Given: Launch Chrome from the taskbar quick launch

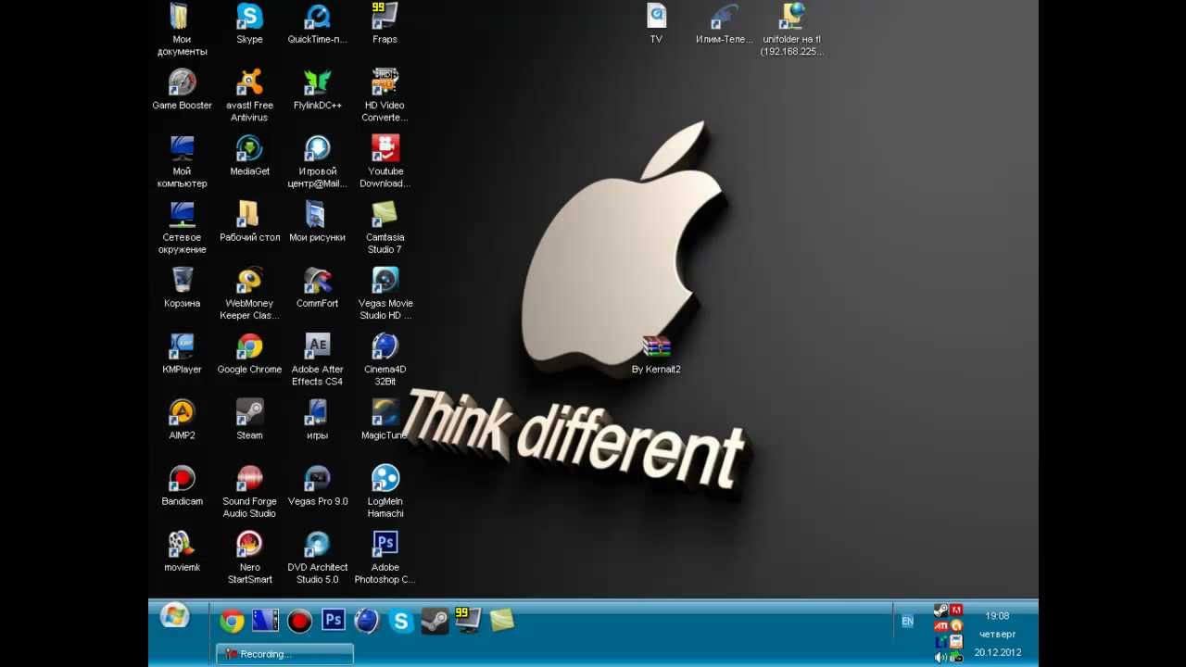Looking at the screenshot, I should [x=232, y=621].
